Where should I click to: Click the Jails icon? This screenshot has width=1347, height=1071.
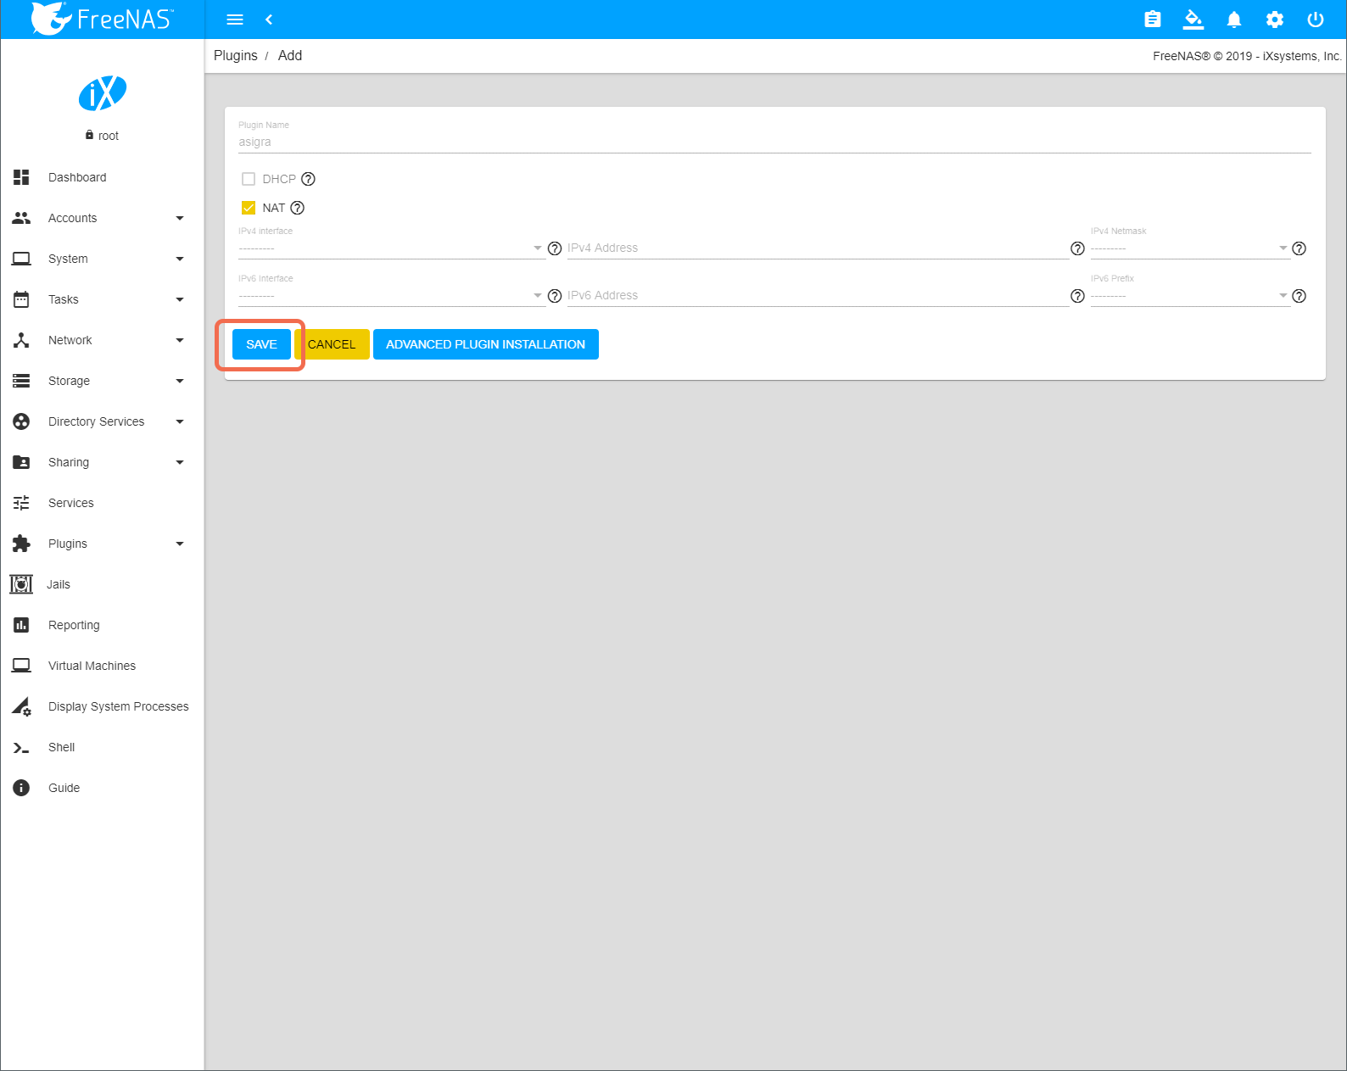21,584
